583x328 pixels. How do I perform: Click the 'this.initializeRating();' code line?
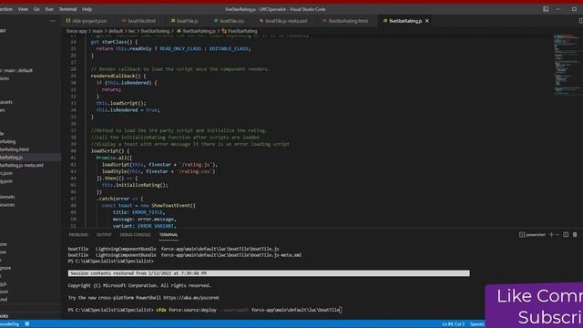pyautogui.click(x=135, y=185)
